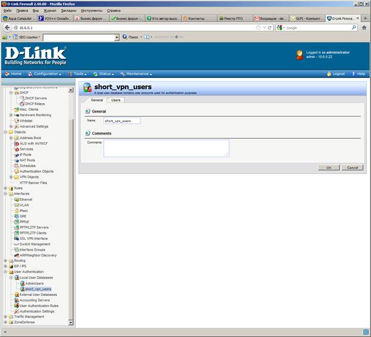Viewport: 371px width, 337px height.
Task: Open the VLAN icon
Action: coord(17,205)
